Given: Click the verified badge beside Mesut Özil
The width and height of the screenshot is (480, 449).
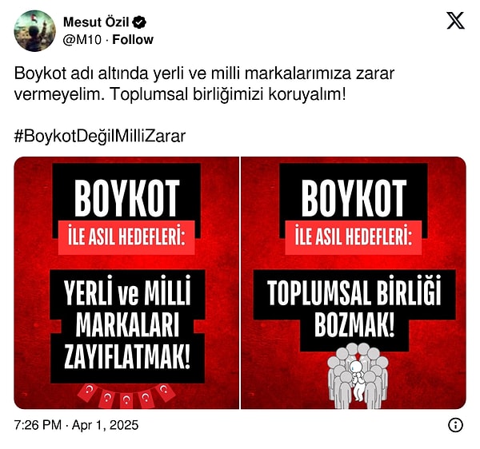Looking at the screenshot, I should pos(141,22).
